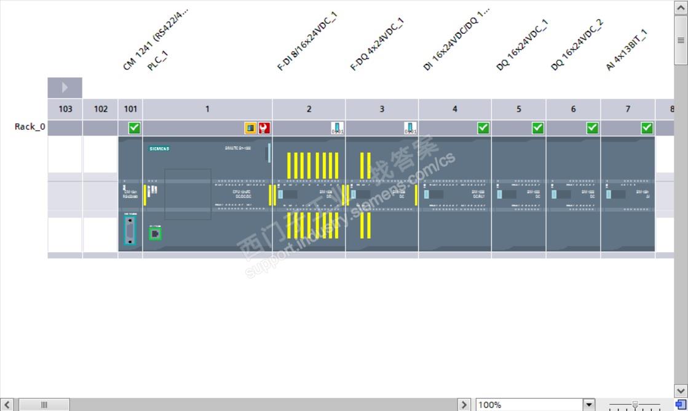Viewport: 688px width, 411px height.
Task: Click the status icon on slot 2 F-DI module
Action: pos(337,128)
